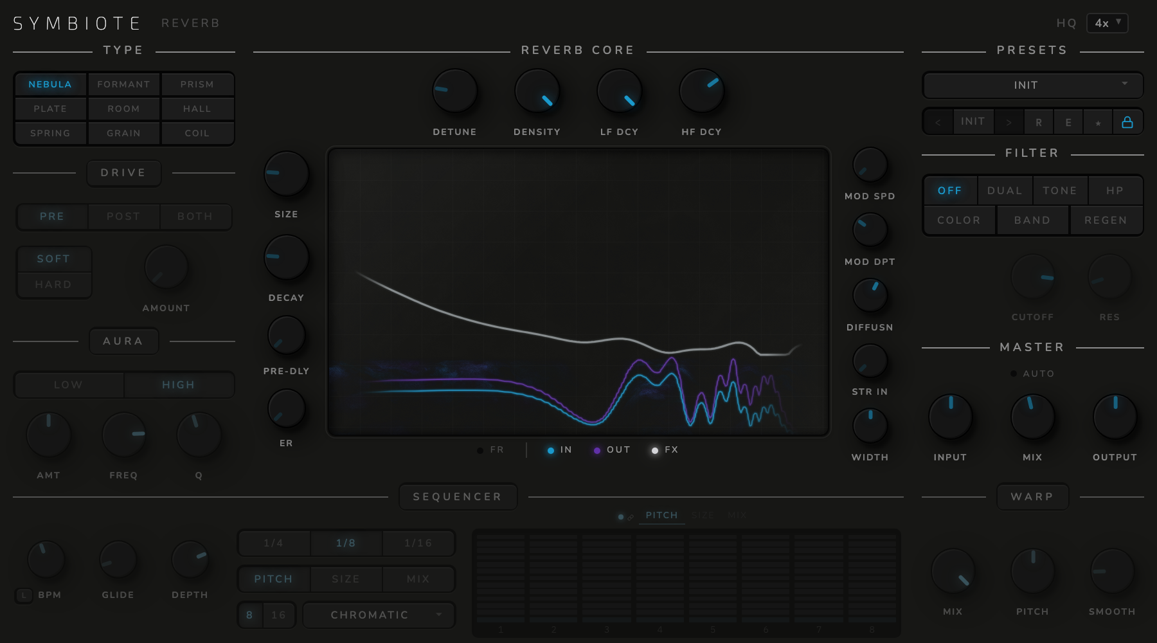Click the spectrum display graph
Screen dimensions: 1157x643
click(x=578, y=293)
